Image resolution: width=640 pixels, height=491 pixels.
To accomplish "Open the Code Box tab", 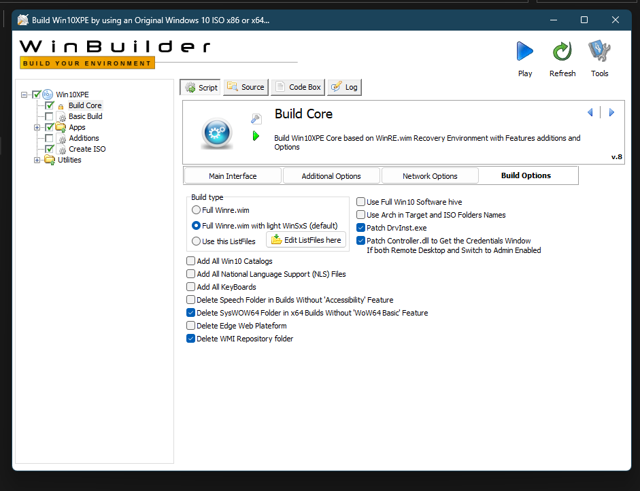I will (298, 87).
